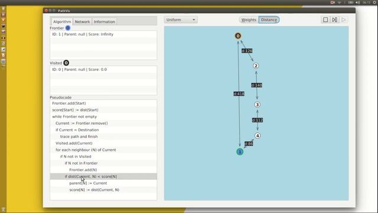Image resolution: width=378 pixels, height=213 pixels.
Task: Open the system gear menu in top bar
Action: 375,2
